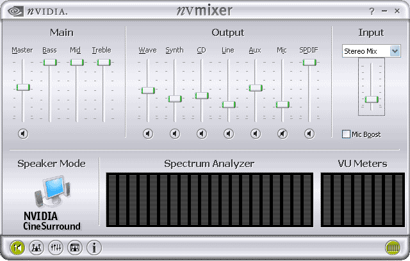Screen dimensions: 410x261
Task: Mute the CD output
Action: (x=202, y=134)
